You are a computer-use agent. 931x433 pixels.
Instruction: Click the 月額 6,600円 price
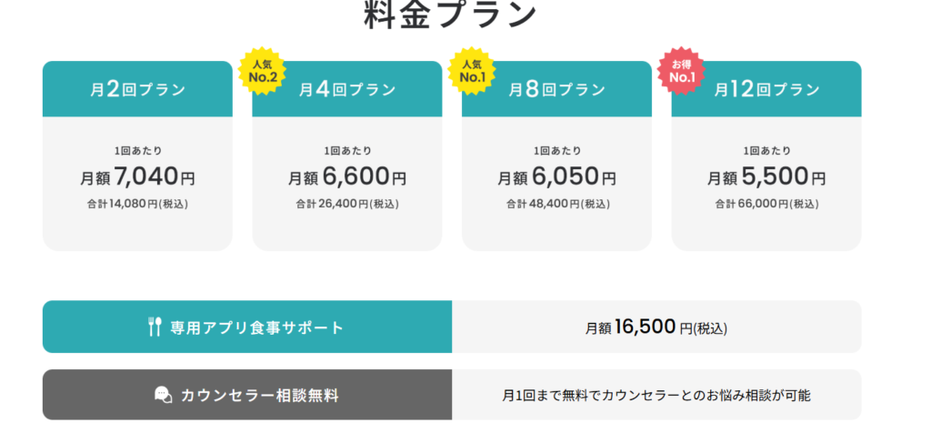[x=347, y=176]
